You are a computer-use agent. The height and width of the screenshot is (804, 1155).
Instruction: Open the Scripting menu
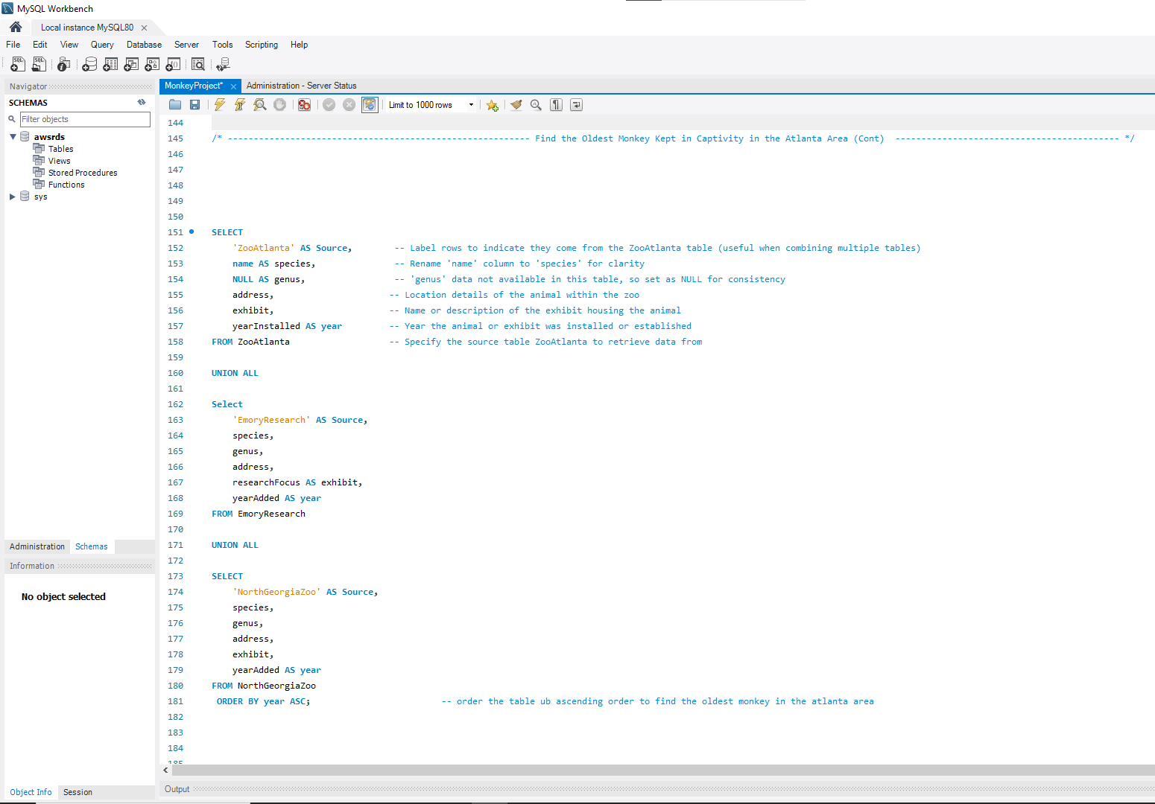coord(262,45)
